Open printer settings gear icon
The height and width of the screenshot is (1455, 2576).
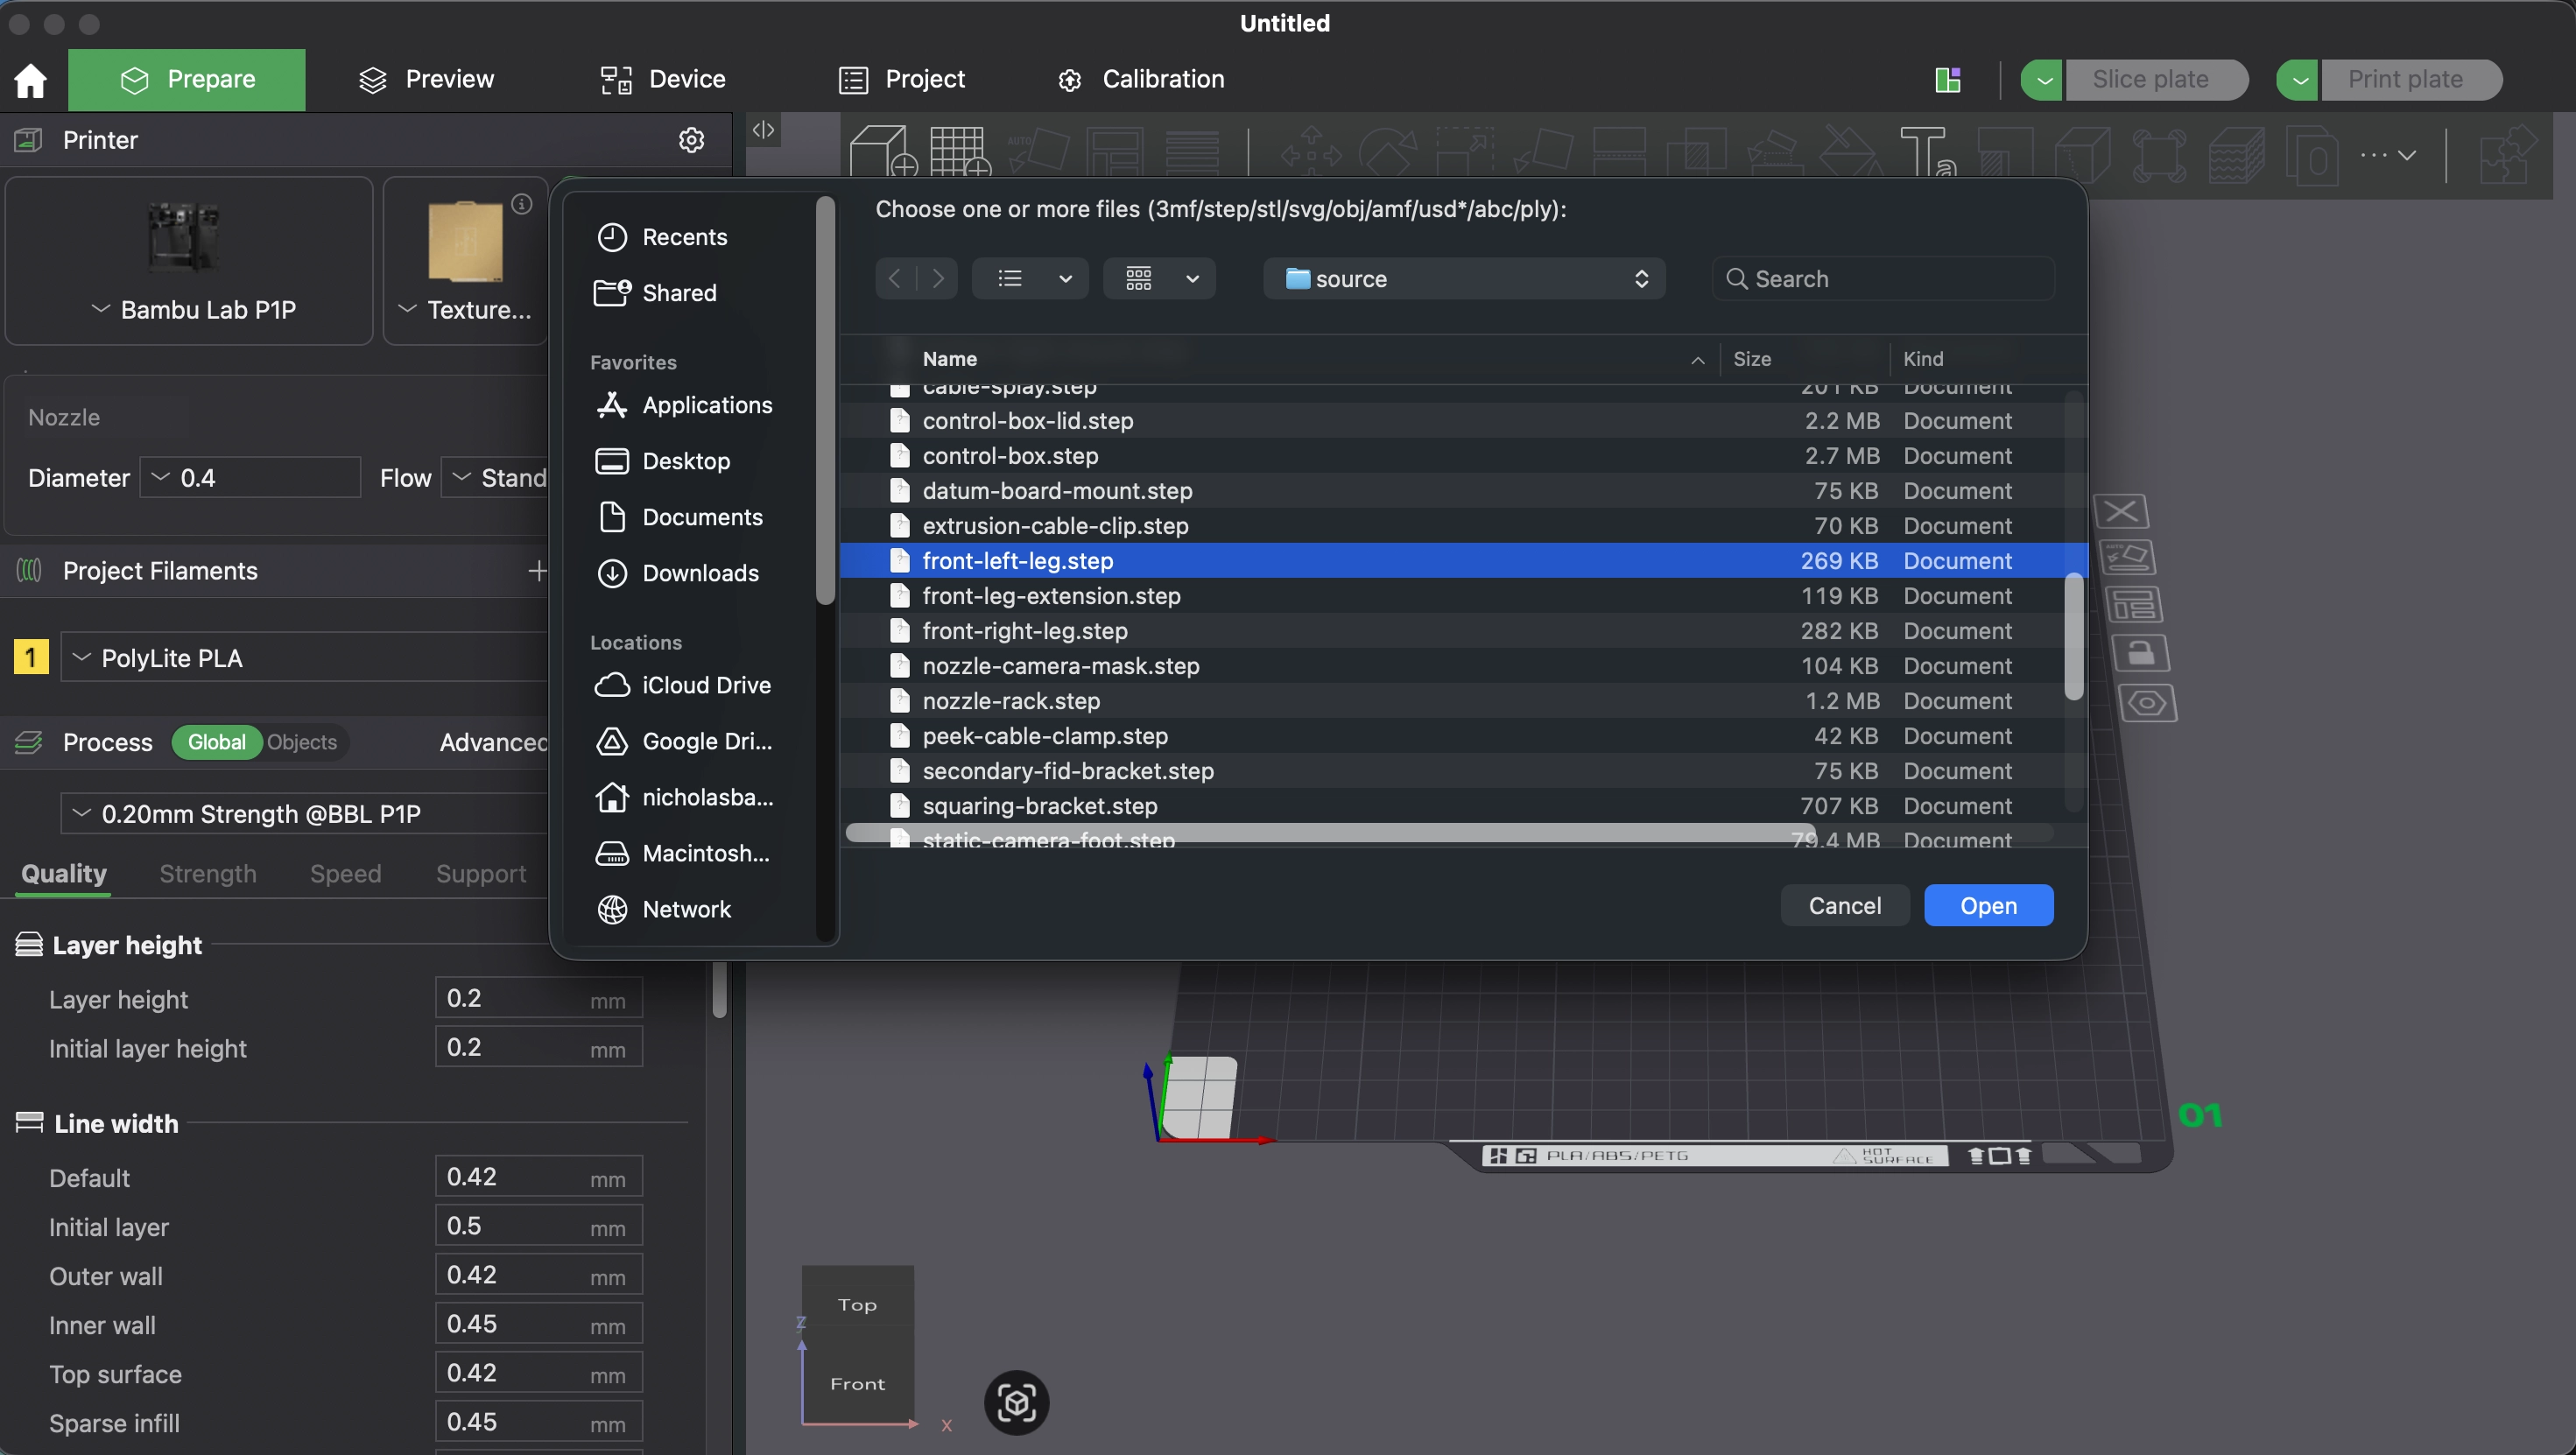(691, 140)
